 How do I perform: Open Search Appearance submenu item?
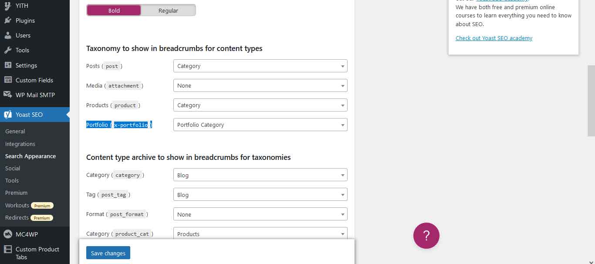30,156
